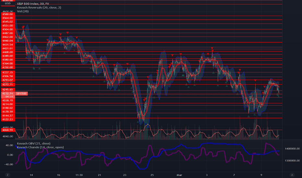This screenshot has width=302, height=178.
Task: Click the 40.00 oscillator scale value
Action: tap(9, 145)
